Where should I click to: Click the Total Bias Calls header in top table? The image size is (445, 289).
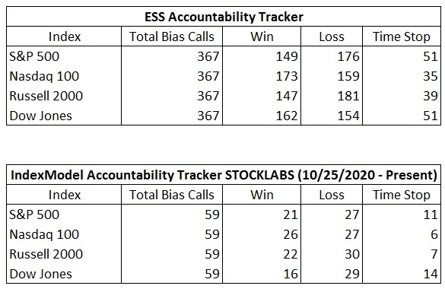click(x=172, y=37)
